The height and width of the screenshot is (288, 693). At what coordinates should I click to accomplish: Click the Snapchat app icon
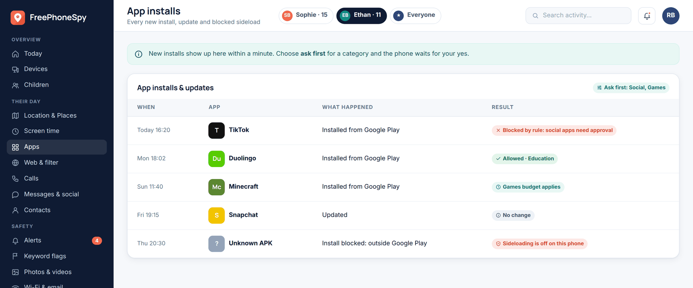(217, 215)
